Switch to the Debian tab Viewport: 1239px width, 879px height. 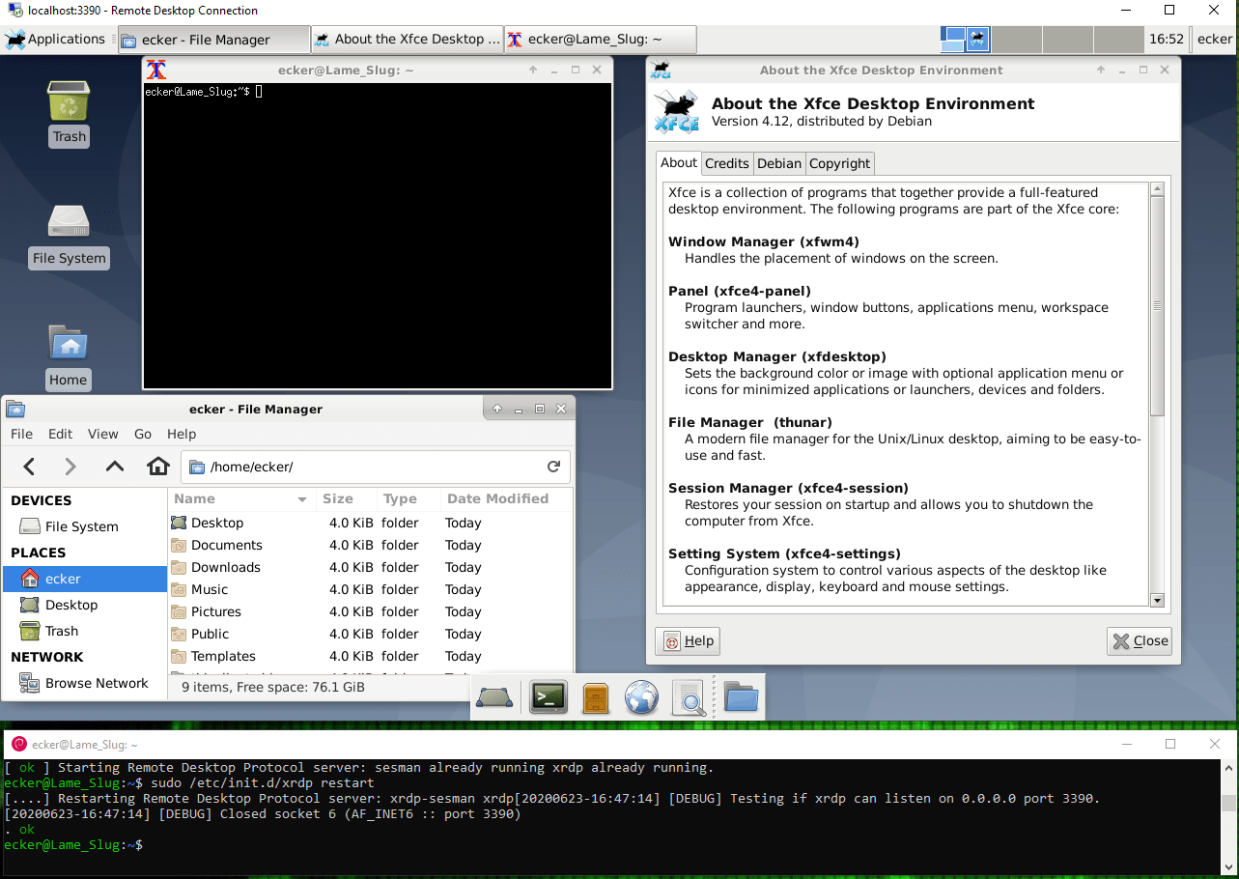(778, 163)
